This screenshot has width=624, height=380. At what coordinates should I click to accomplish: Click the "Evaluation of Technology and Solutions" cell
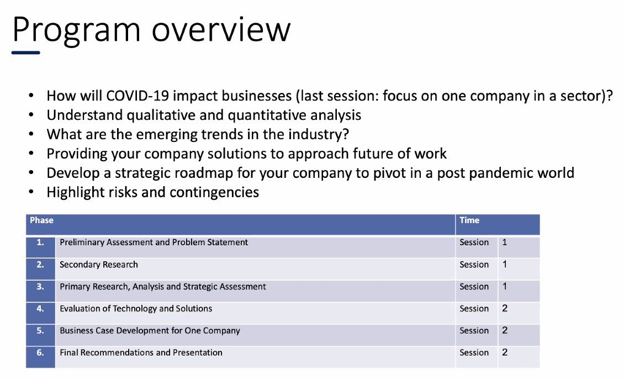pos(136,309)
